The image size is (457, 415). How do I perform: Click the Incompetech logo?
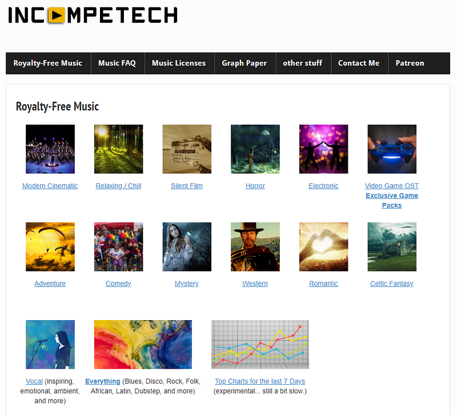coord(93,15)
